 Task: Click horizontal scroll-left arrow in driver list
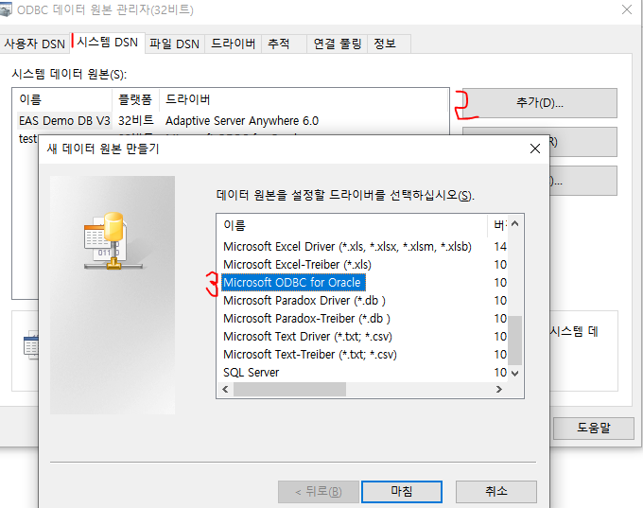[225, 389]
